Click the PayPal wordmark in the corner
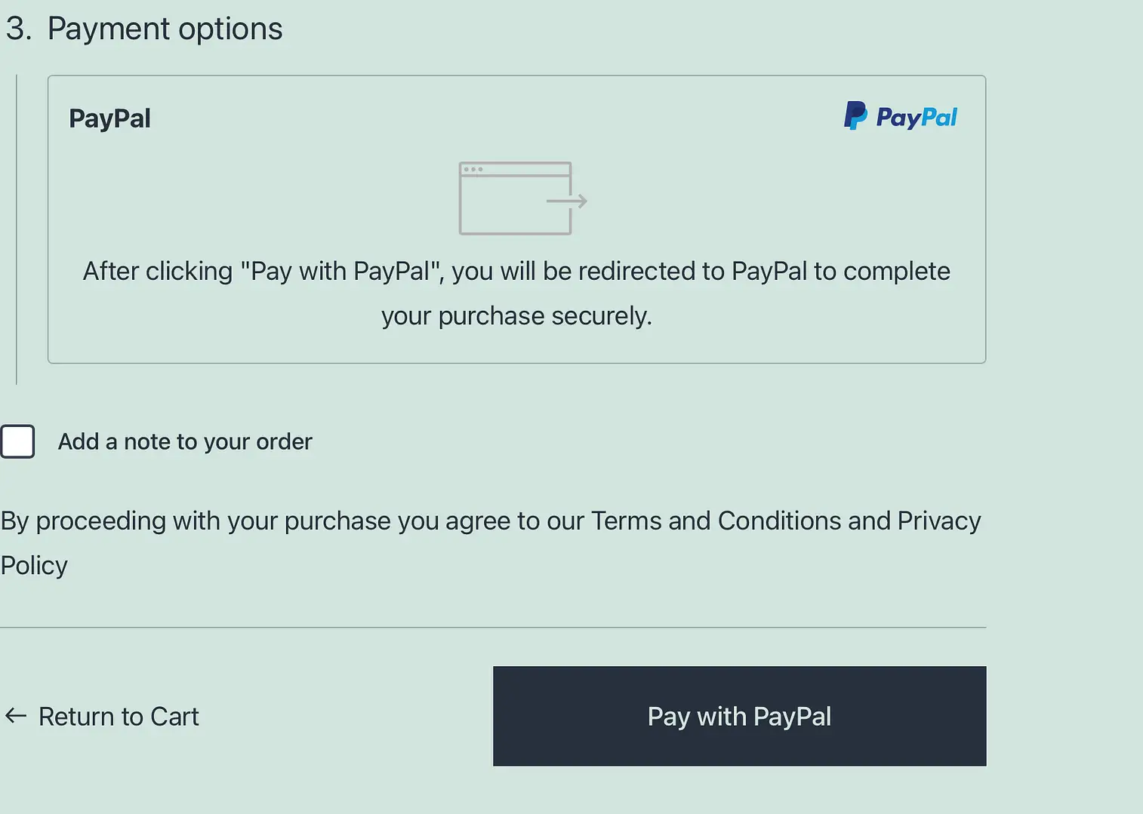This screenshot has height=814, width=1143. tap(917, 117)
